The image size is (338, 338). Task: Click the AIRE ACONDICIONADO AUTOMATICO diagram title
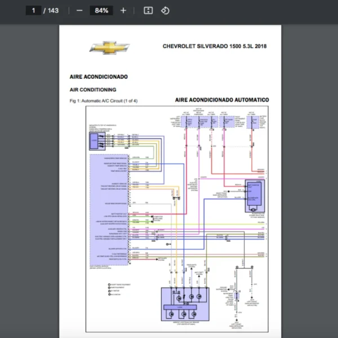point(221,100)
